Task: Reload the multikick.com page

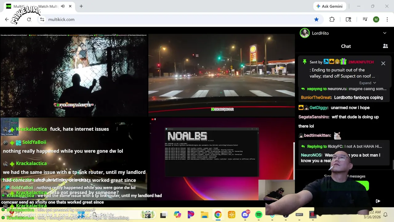Action: tap(29, 19)
